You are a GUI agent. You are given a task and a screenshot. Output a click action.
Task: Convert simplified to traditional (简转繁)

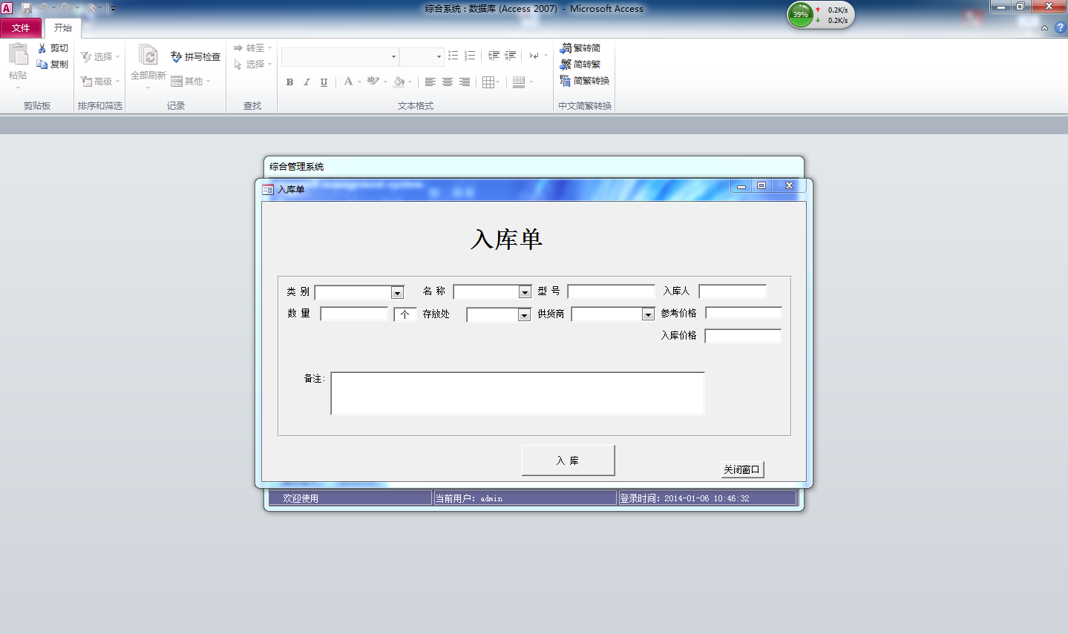point(580,65)
